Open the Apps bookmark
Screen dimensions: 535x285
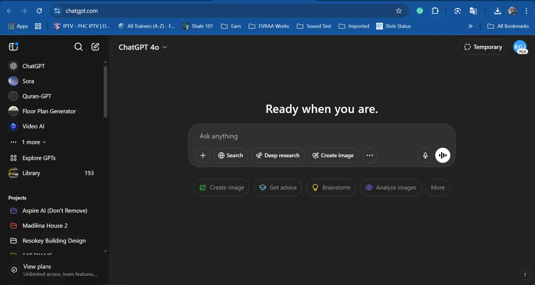pyautogui.click(x=18, y=26)
